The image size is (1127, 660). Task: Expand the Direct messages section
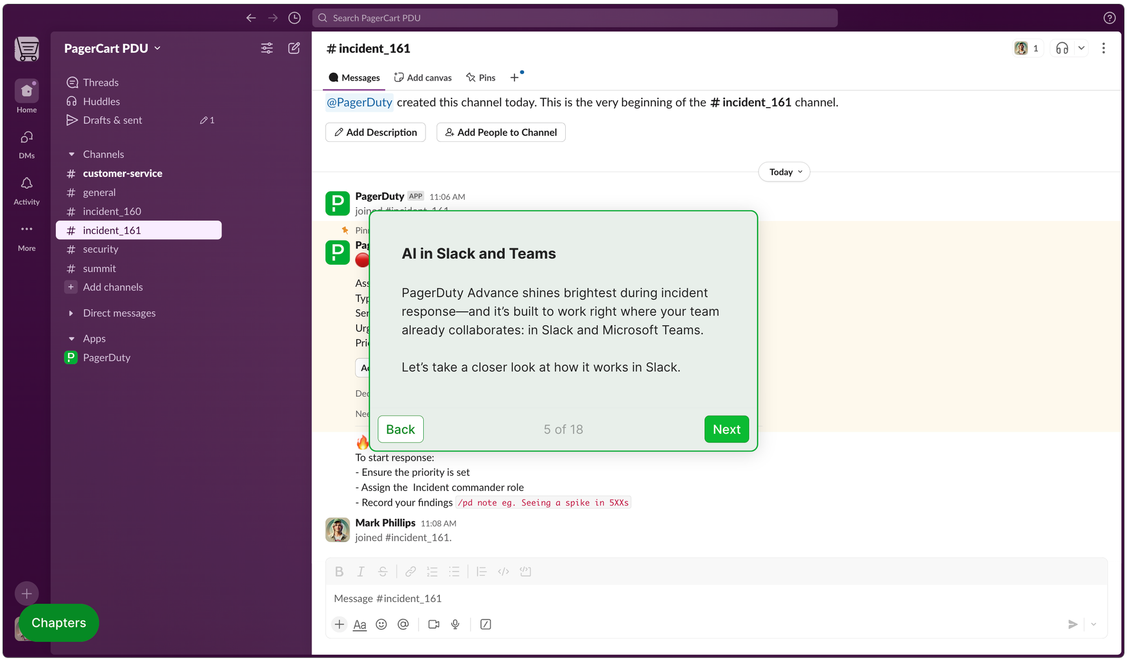point(71,313)
